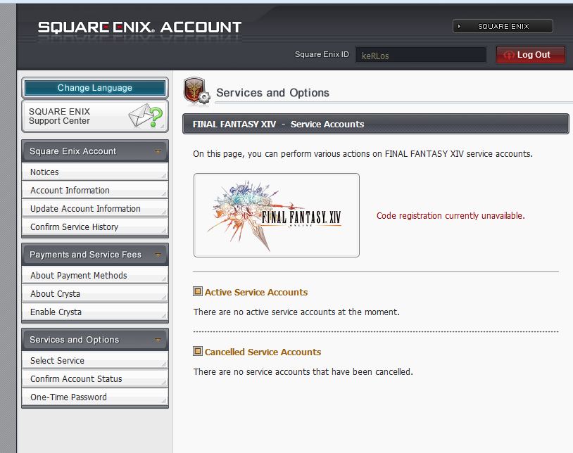The width and height of the screenshot is (573, 453).
Task: Click the SQUARE ENIX site button
Action: [503, 26]
